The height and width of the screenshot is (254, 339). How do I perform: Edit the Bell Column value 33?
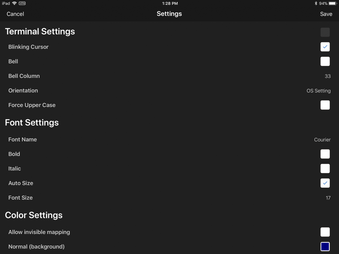(327, 76)
